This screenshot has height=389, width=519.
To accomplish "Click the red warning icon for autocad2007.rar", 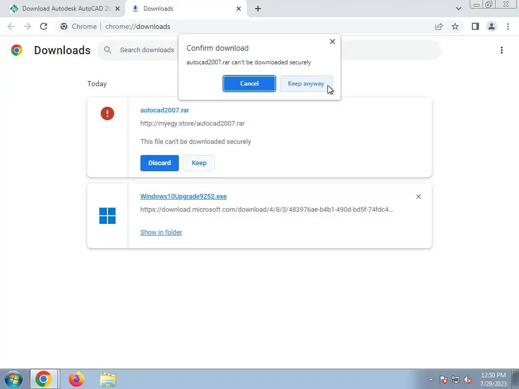I will 107,113.
